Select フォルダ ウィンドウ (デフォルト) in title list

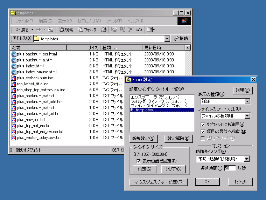tap(162, 101)
